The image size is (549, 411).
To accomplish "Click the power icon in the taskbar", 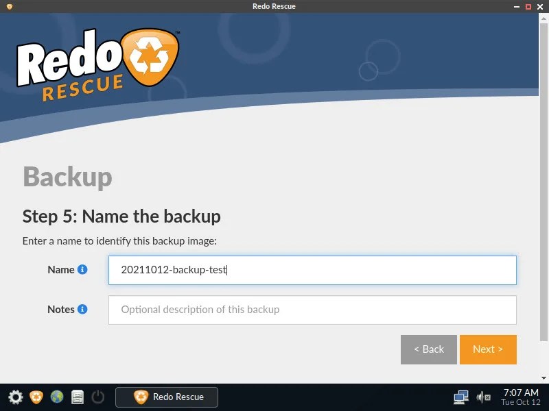I will pos(98,397).
